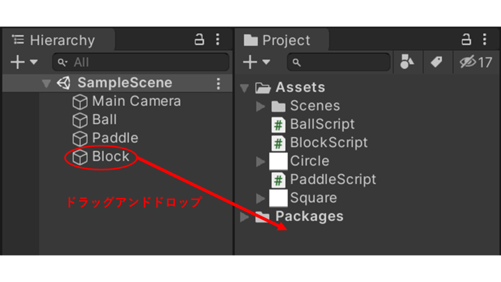Click the BallScript C# script icon
This screenshot has height=282, width=501.
(278, 125)
